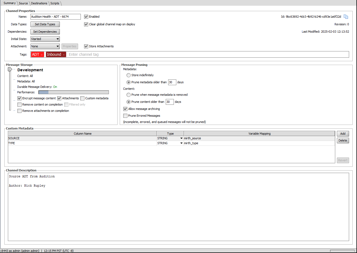Switch to the Source tab

(23, 3)
